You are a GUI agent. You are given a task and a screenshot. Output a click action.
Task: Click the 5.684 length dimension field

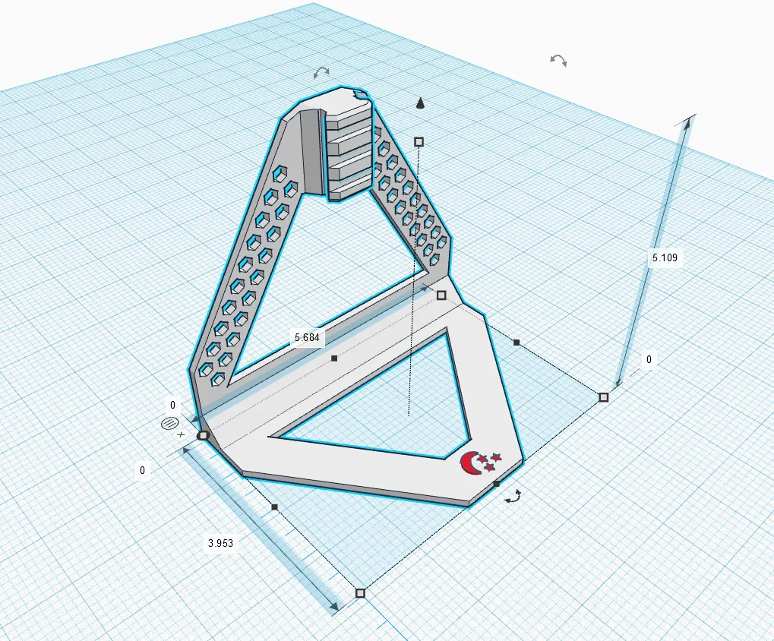[x=307, y=337]
